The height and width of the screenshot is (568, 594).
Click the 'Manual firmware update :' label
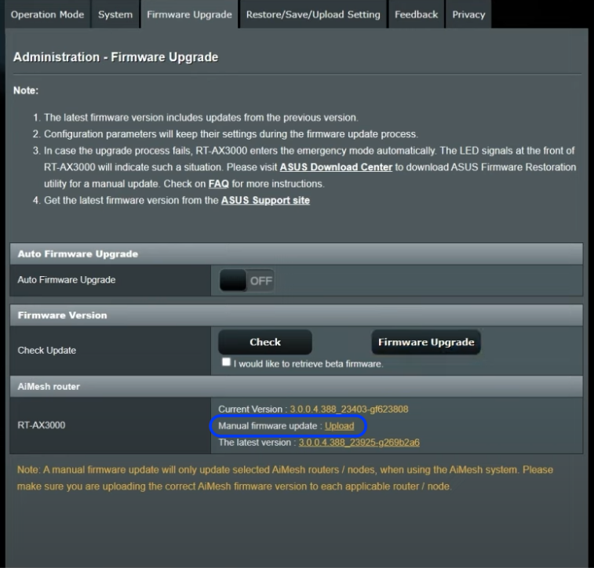click(271, 426)
